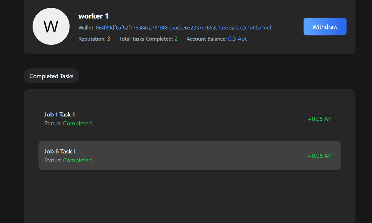Select the Completed status of Job 6
The image size is (372, 223).
tap(77, 160)
